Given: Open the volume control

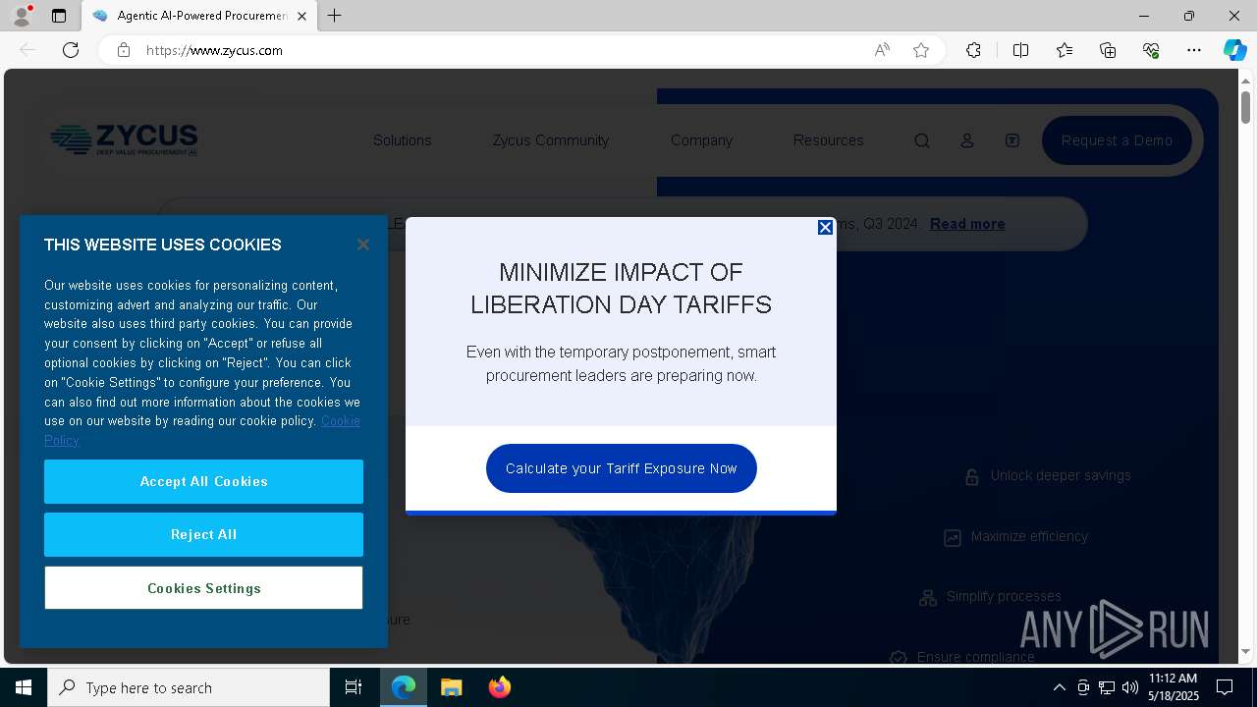Looking at the screenshot, I should click(1130, 687).
